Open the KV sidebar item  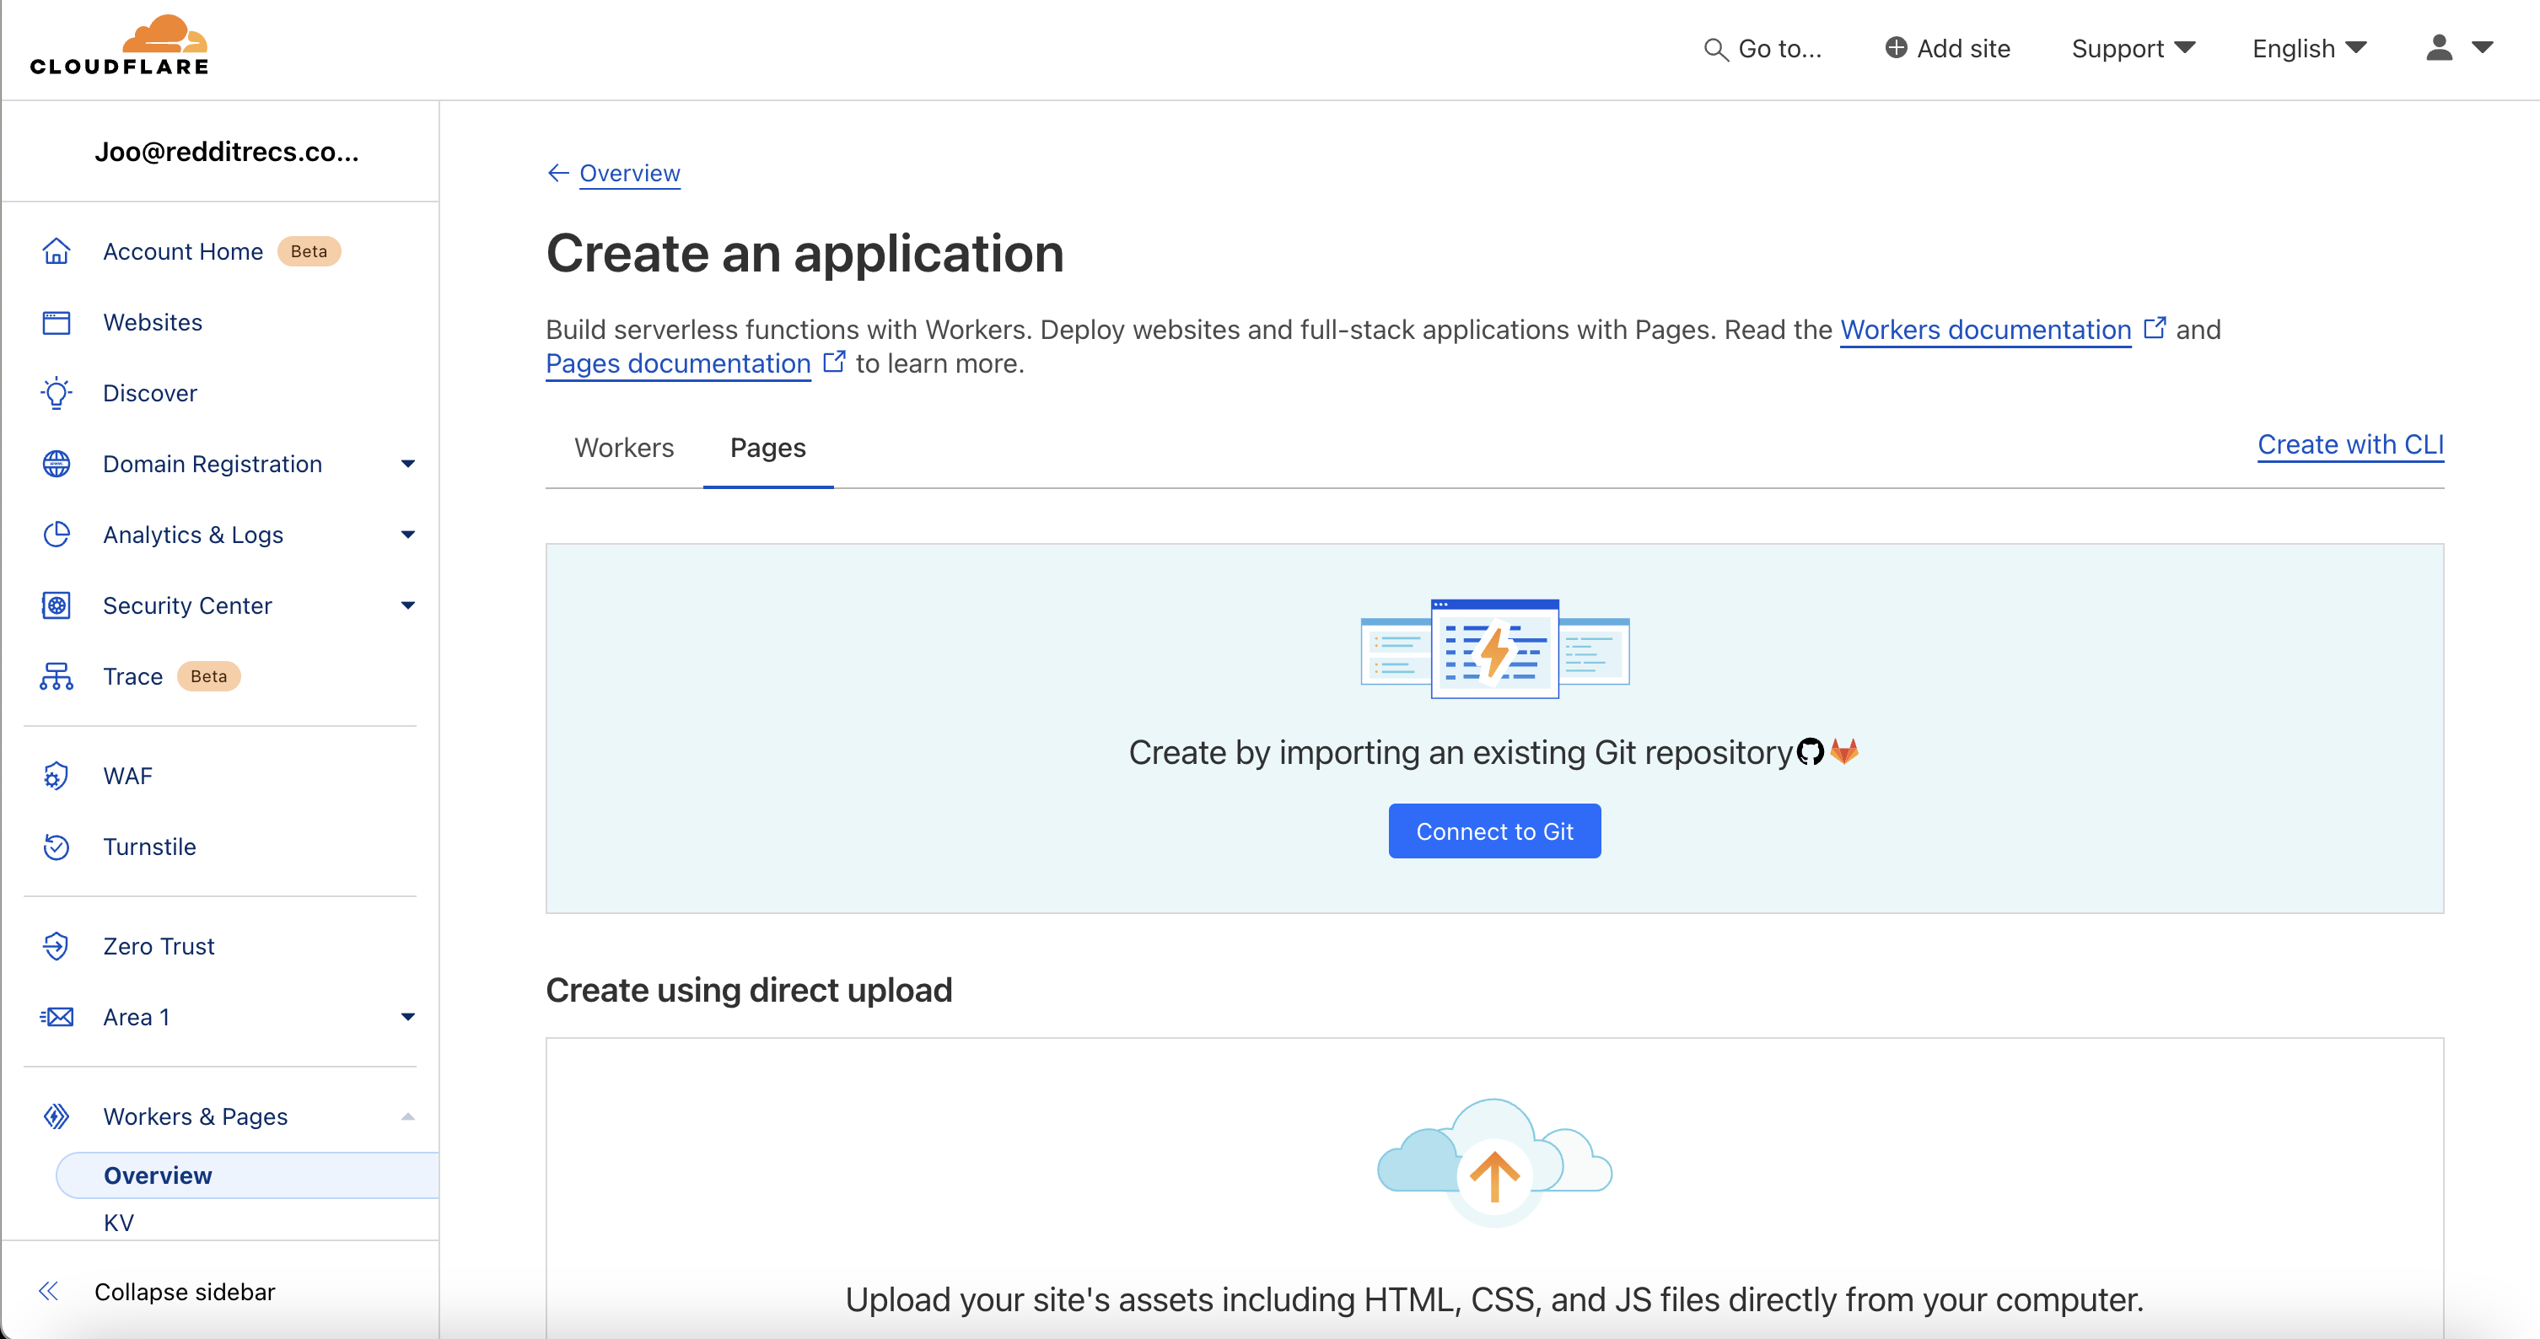coord(118,1223)
